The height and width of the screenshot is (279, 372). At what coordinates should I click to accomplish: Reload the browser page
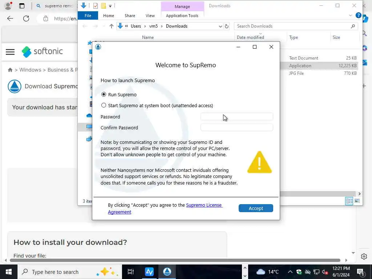26,19
